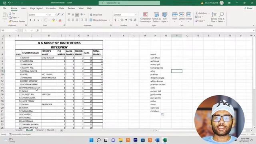Expand the Merge & Center dropdown arrow
The image size is (256, 144).
pyautogui.click(x=109, y=20)
